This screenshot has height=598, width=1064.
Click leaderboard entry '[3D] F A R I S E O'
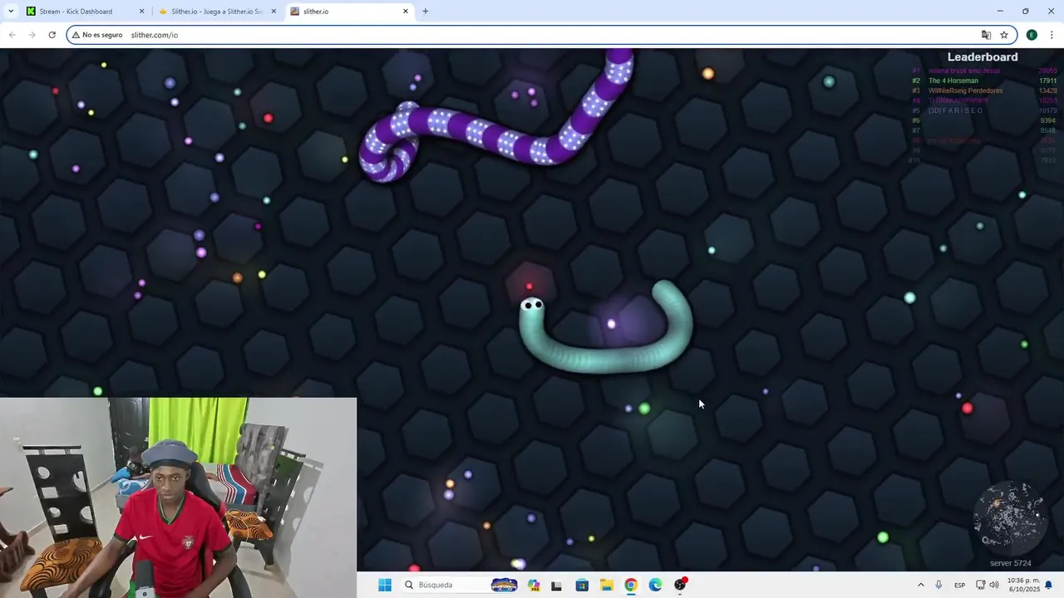955,110
